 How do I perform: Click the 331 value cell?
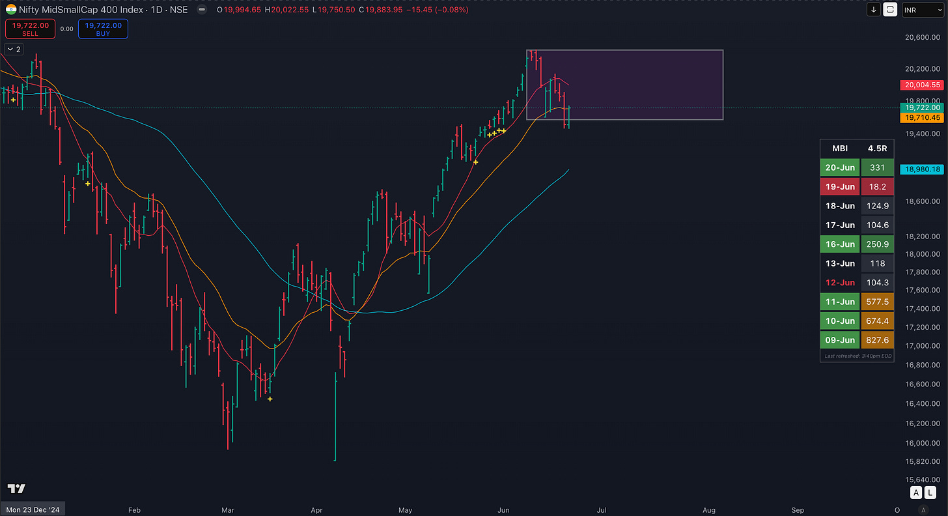pos(877,167)
